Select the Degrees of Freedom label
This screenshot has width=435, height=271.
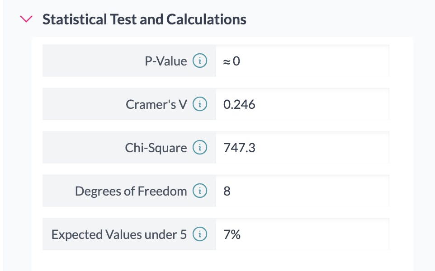[131, 191]
